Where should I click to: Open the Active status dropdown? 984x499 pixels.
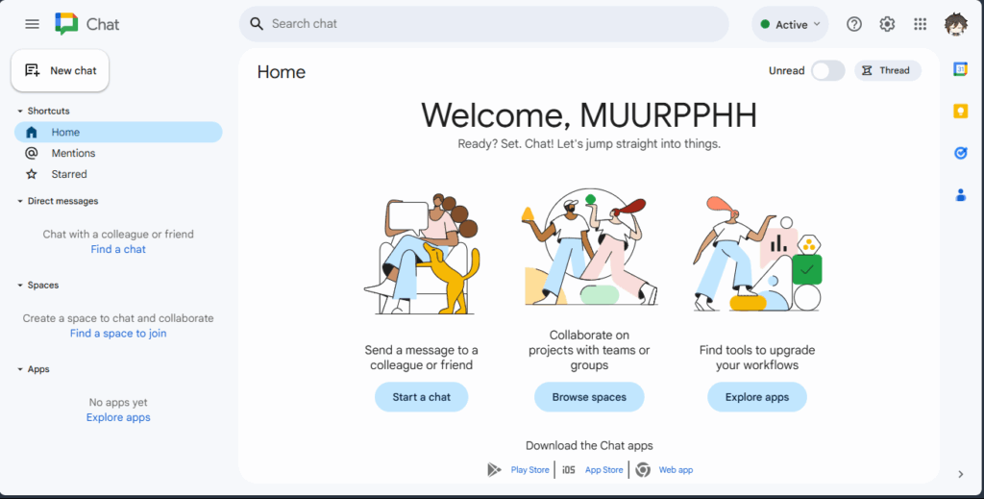coord(790,25)
